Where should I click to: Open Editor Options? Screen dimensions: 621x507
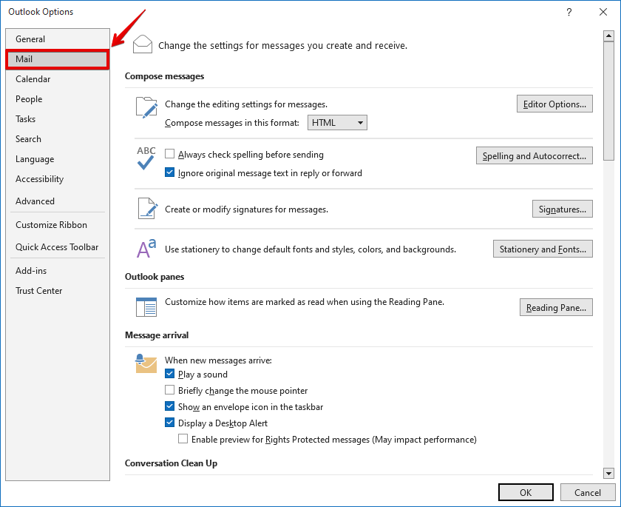point(554,104)
